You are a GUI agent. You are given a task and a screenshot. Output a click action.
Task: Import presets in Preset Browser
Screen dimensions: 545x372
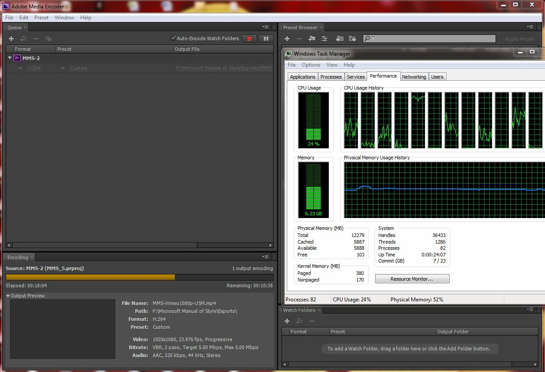[x=339, y=39]
